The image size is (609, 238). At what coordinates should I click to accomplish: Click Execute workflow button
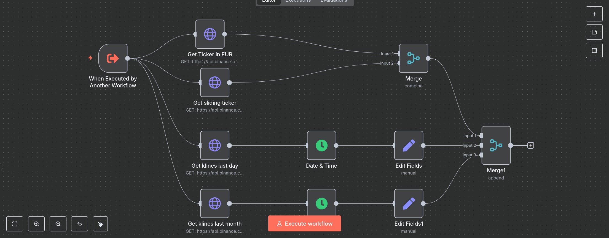[304, 223]
